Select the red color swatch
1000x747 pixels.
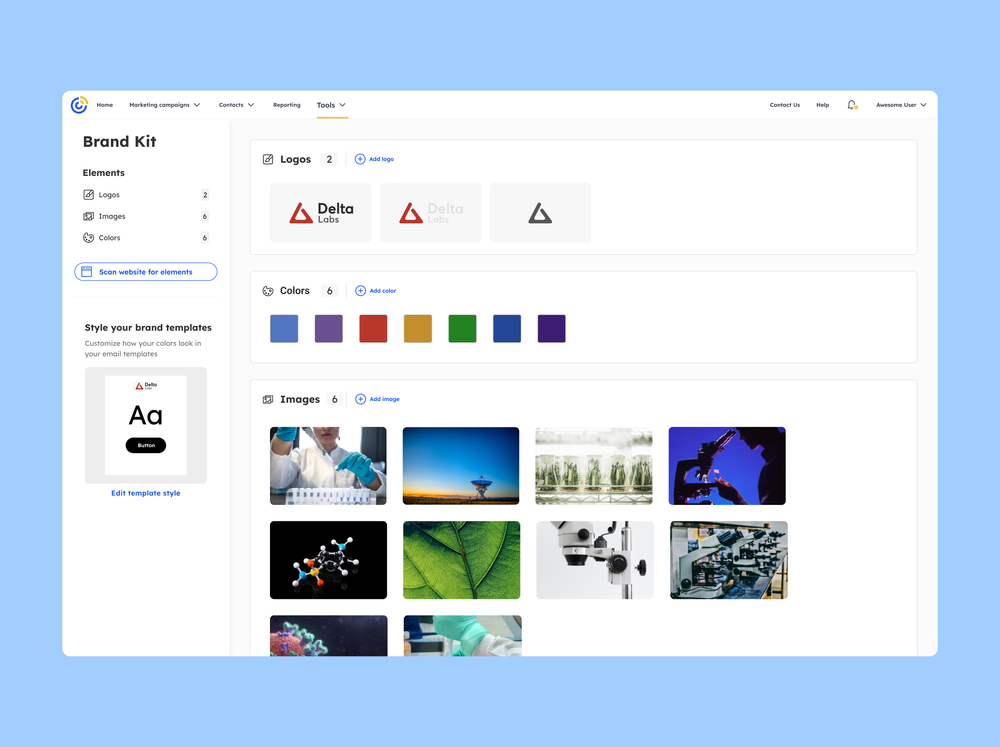(373, 329)
